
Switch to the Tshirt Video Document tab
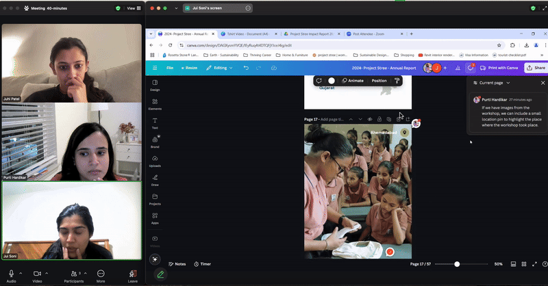(248, 34)
